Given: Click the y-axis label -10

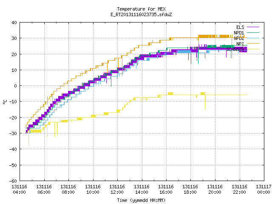Looking at the screenshot, I should coord(13,102).
